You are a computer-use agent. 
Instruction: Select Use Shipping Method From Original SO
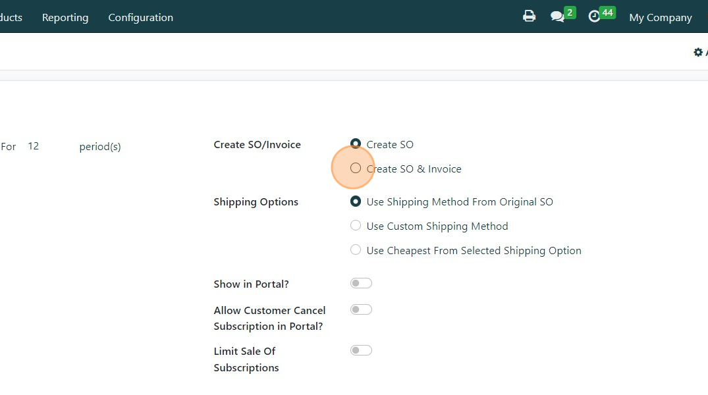[356, 201]
